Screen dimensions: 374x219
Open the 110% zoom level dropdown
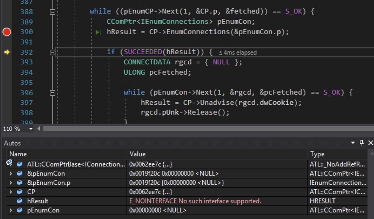pyautogui.click(x=30, y=129)
